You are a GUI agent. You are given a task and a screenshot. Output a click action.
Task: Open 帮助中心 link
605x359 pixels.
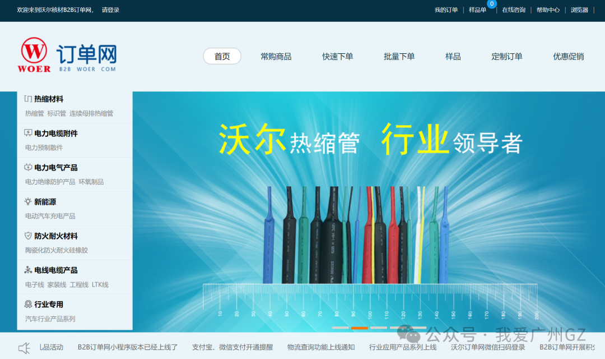pos(548,10)
